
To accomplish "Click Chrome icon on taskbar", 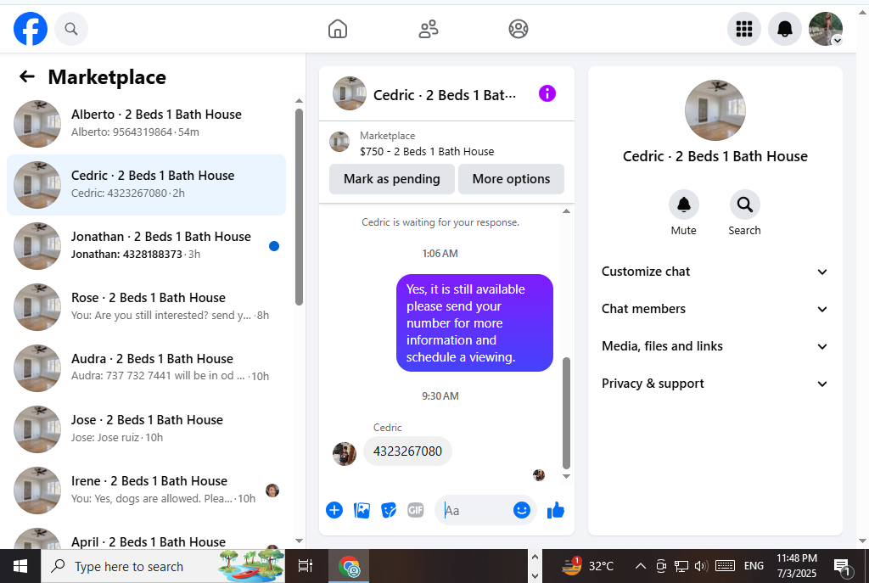I will click(x=349, y=566).
